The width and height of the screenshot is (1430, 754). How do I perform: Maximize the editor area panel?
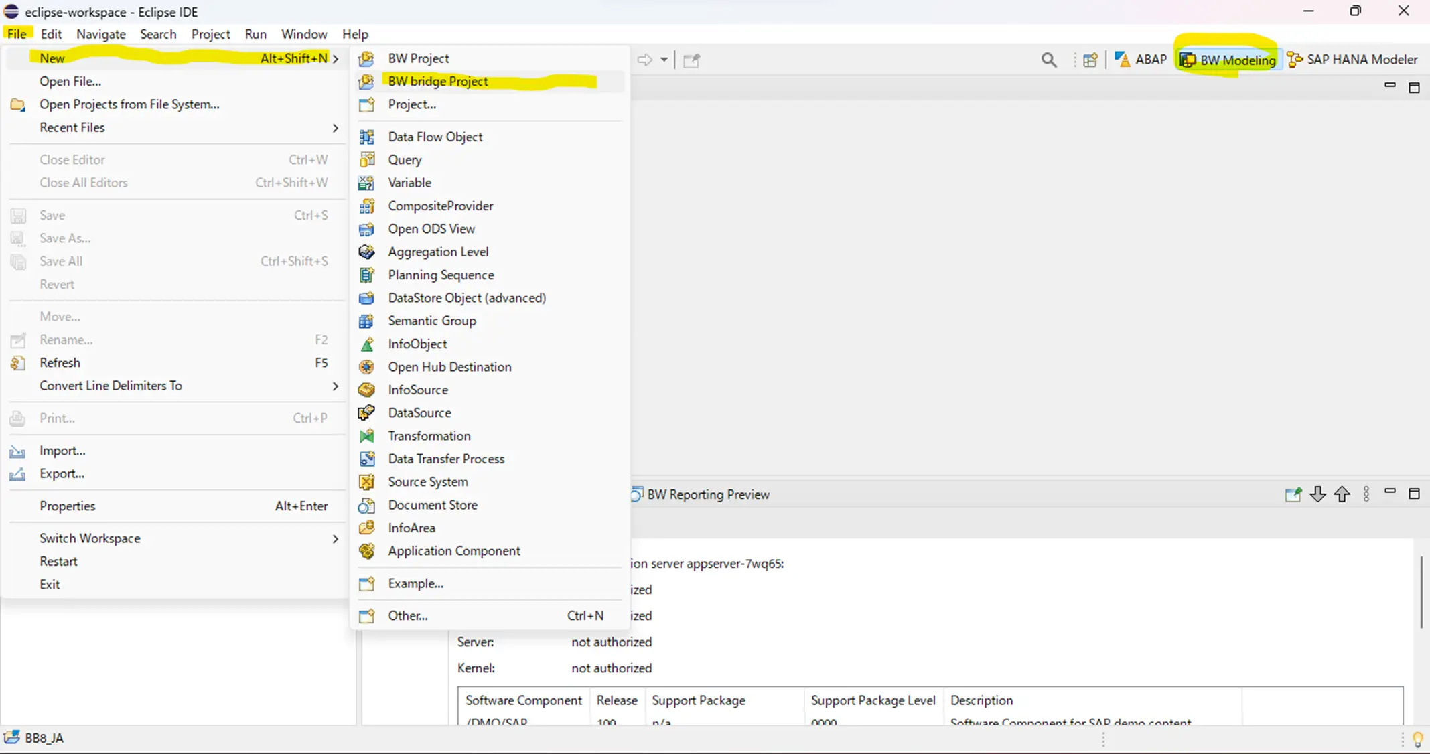[x=1415, y=88]
